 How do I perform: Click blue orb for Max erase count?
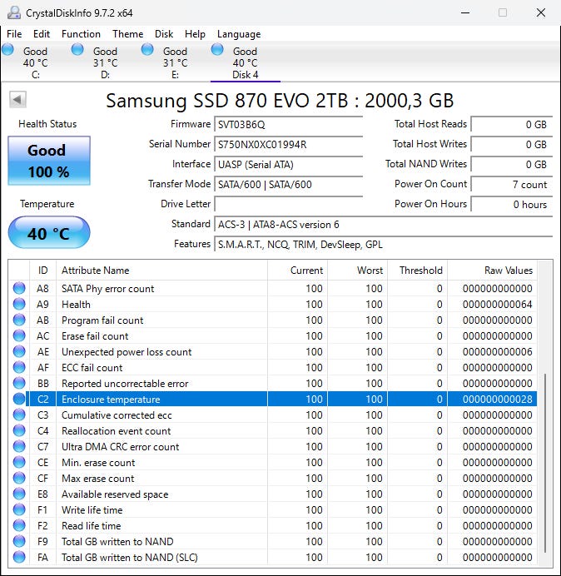click(19, 478)
